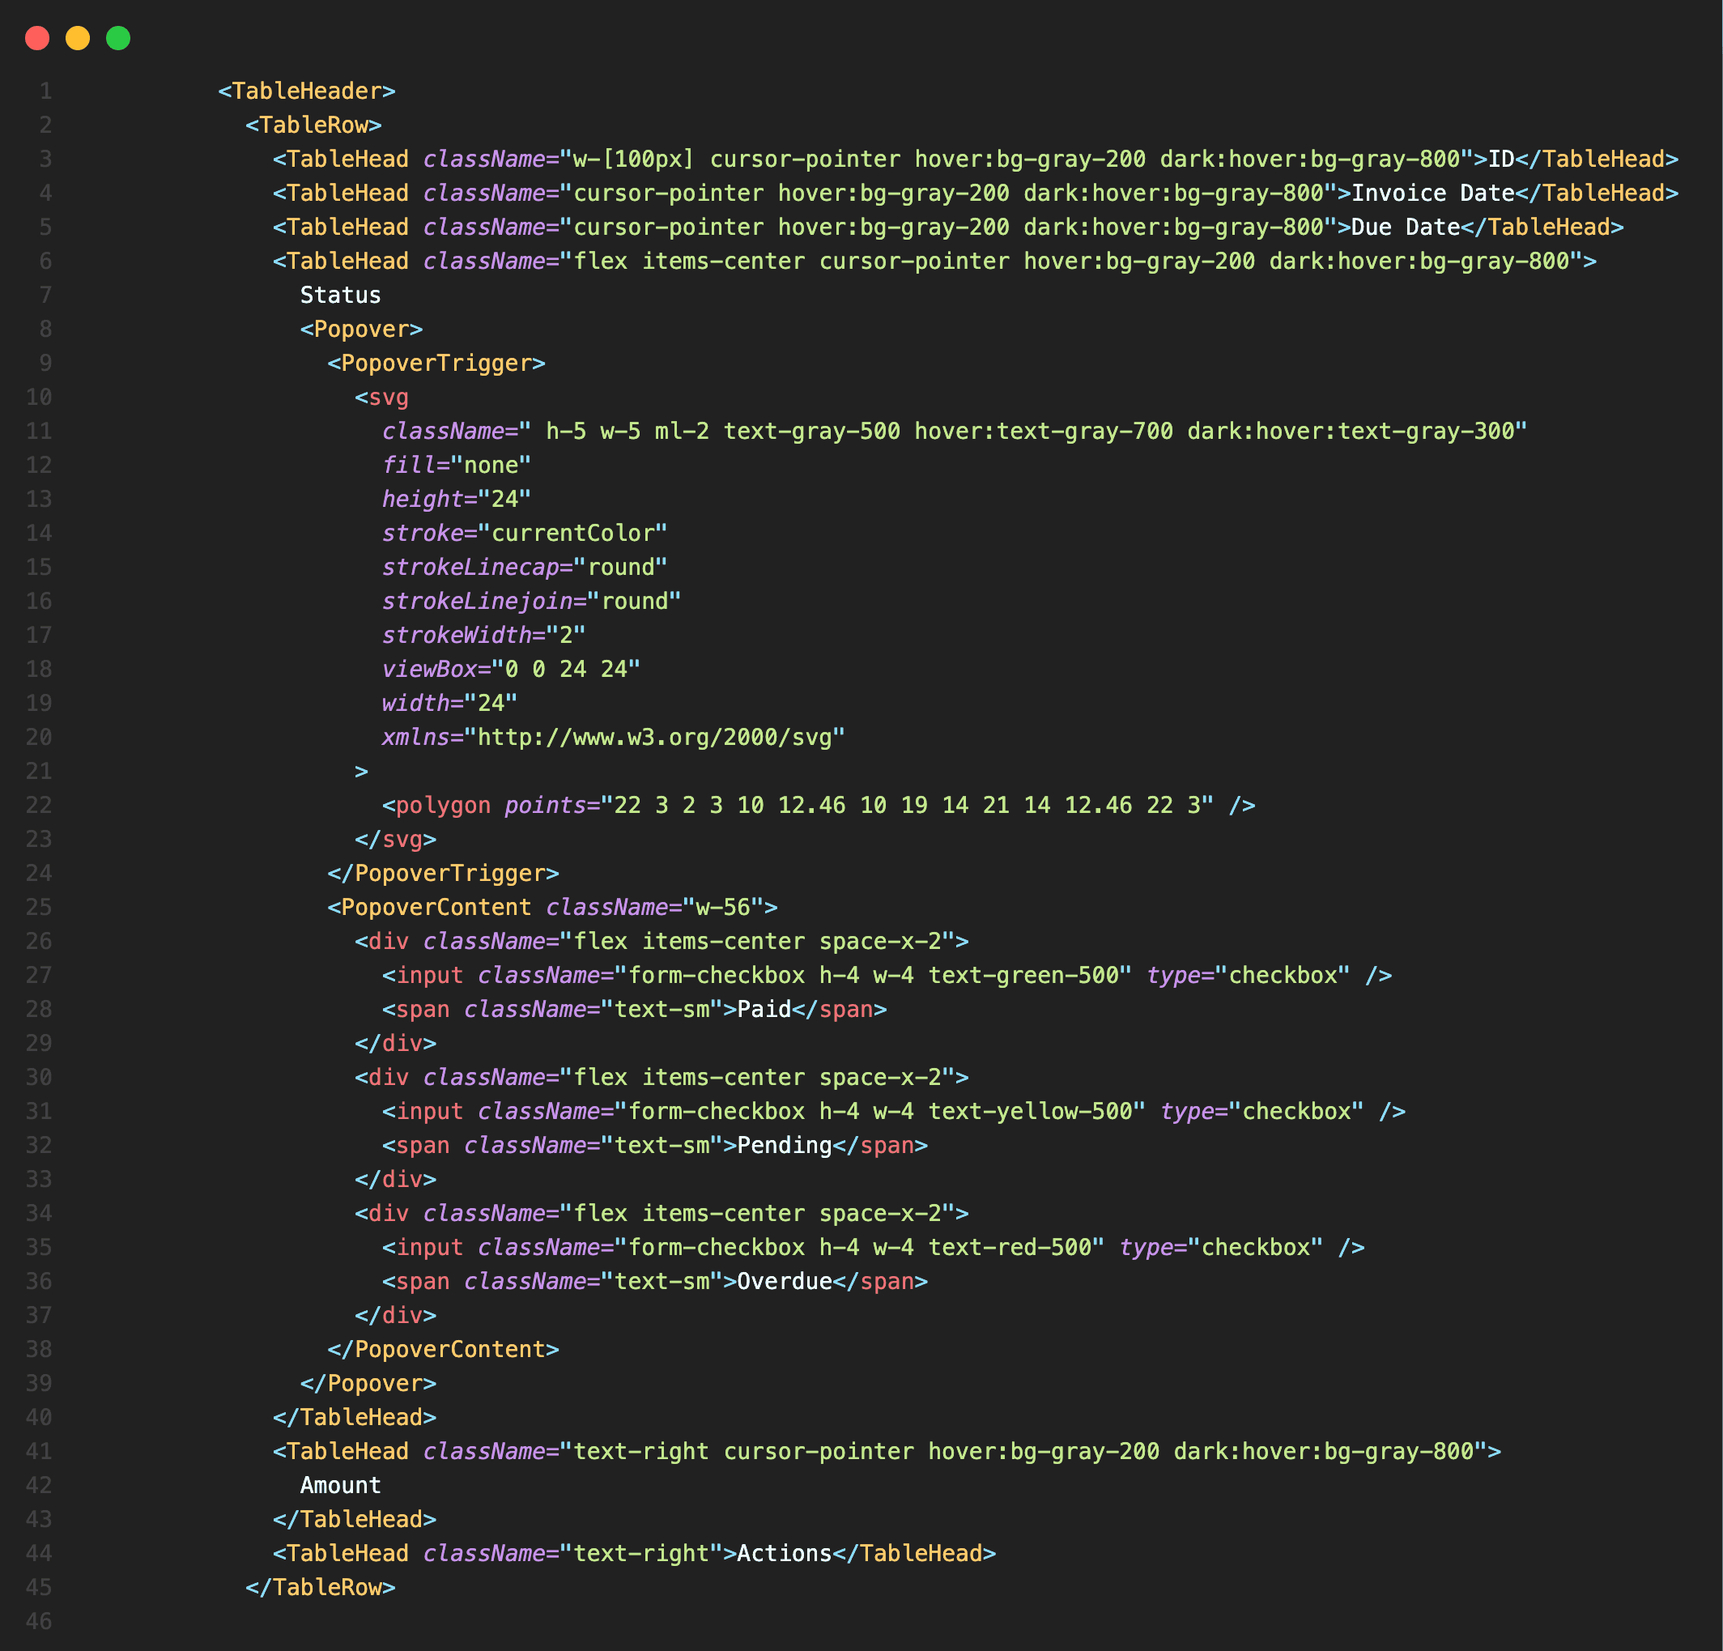The width and height of the screenshot is (1723, 1651).
Task: Click the Status header text
Action: (339, 295)
